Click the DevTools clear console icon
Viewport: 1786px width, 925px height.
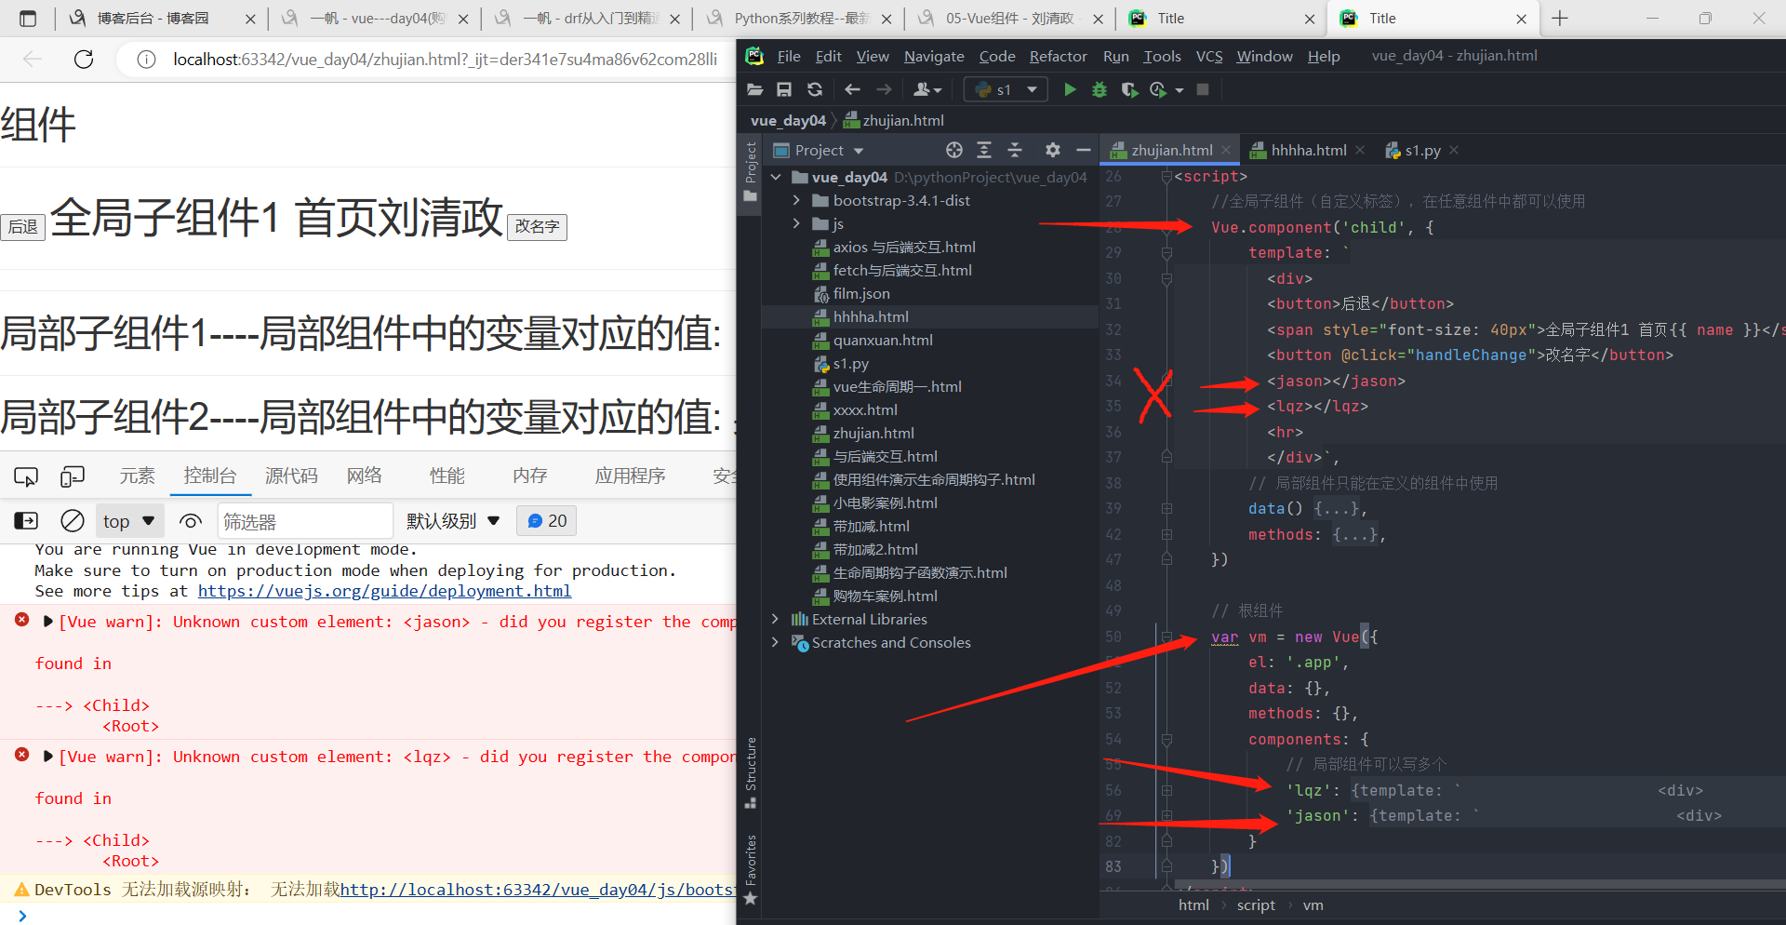[73, 521]
